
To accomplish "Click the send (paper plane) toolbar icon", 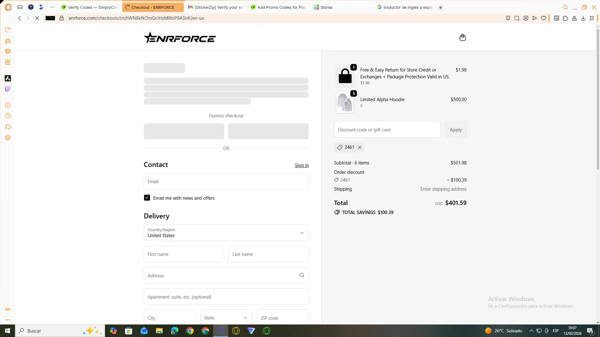I will pyautogui.click(x=534, y=18).
